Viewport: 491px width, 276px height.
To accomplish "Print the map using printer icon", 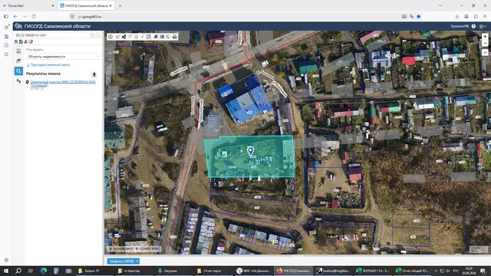I will tap(175, 37).
